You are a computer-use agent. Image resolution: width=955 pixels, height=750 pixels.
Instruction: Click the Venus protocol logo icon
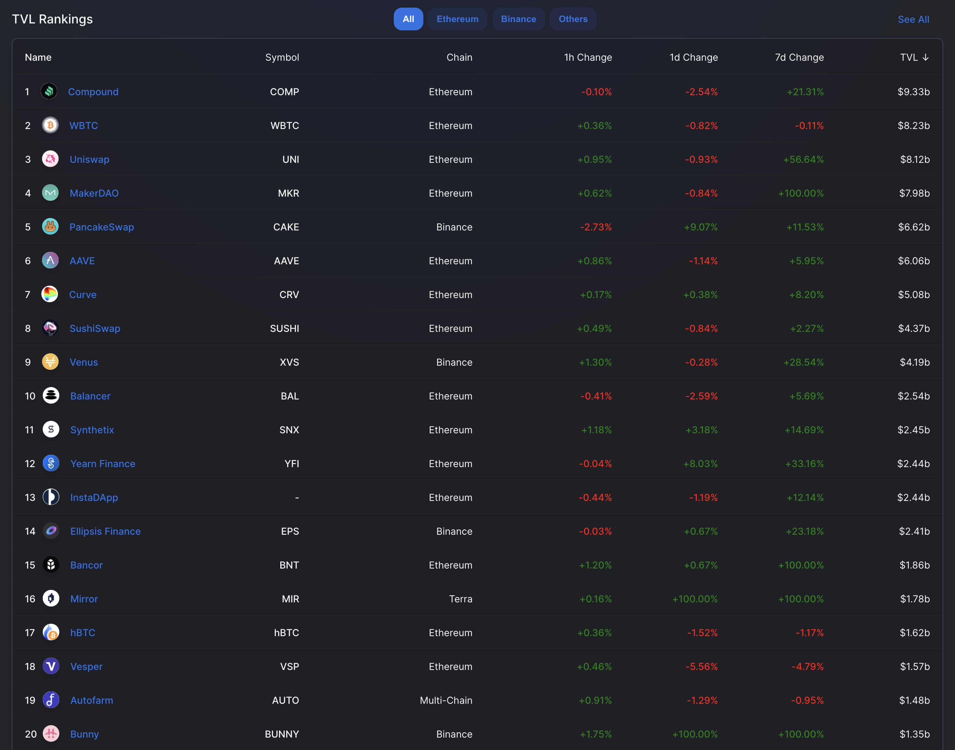click(x=50, y=362)
